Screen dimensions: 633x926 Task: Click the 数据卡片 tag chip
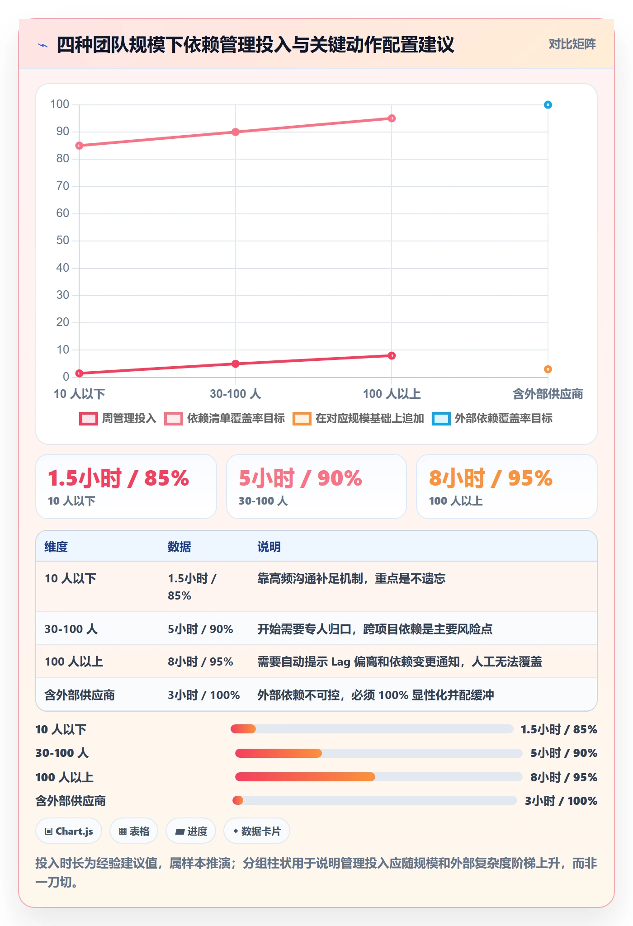pyautogui.click(x=257, y=831)
